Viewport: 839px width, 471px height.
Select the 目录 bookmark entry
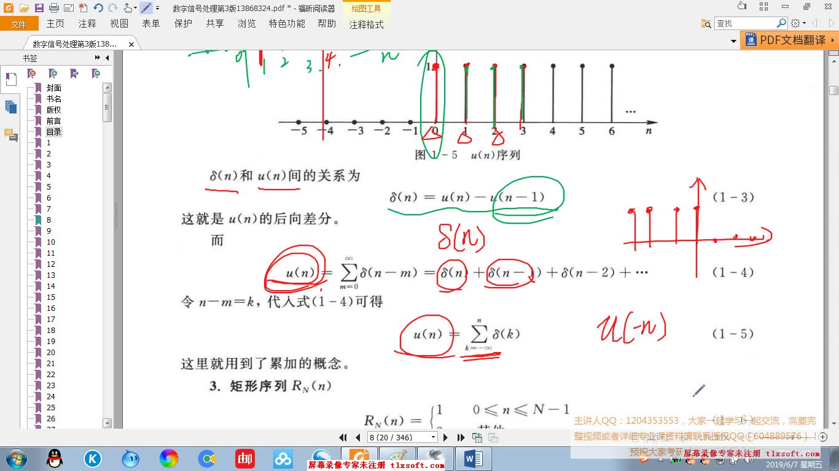[53, 131]
